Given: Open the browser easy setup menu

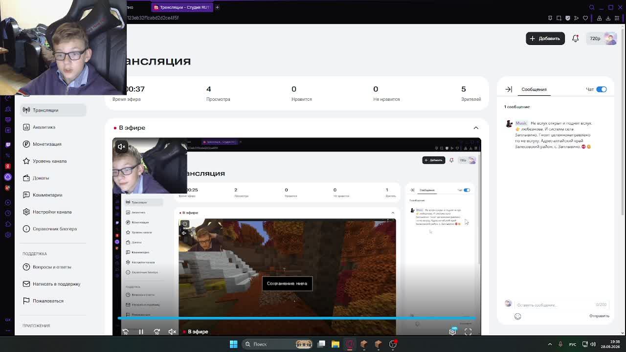Looking at the screenshot, I should click(x=617, y=18).
